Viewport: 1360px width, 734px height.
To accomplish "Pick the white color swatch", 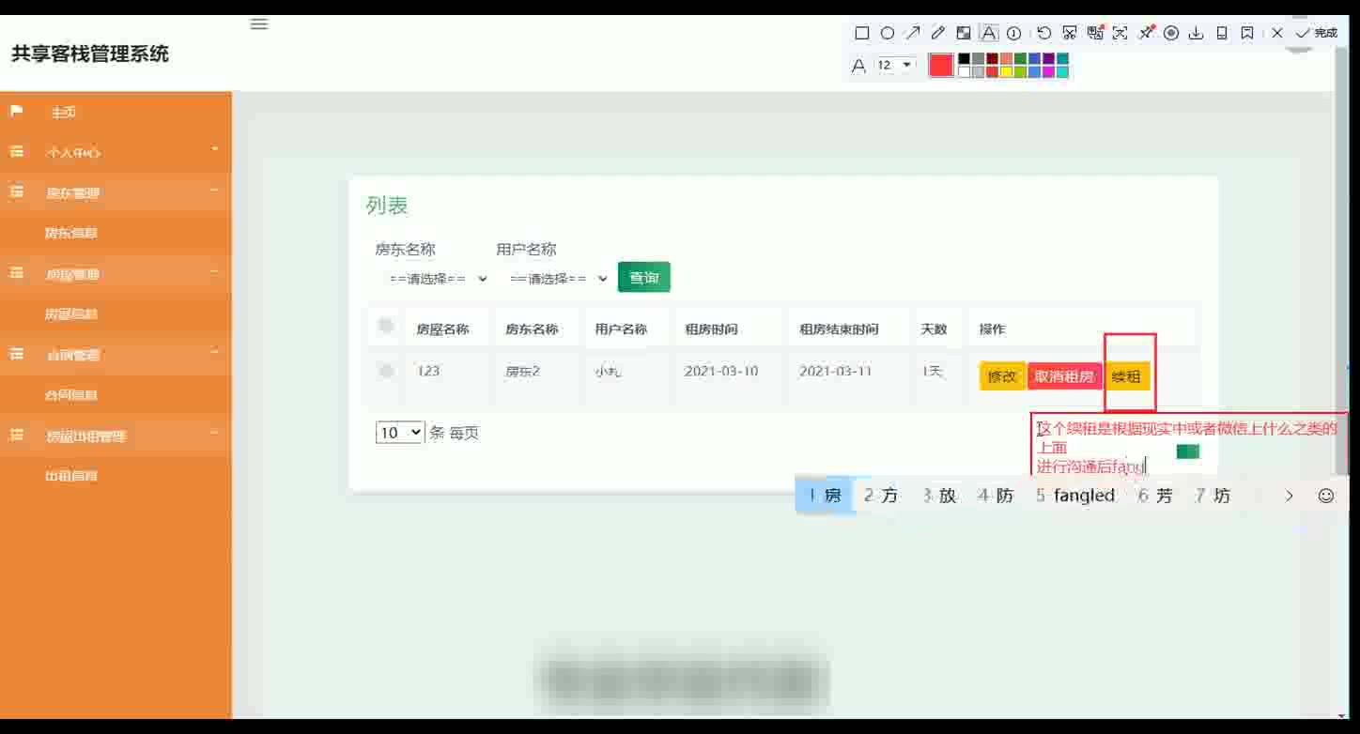I will click(x=964, y=71).
